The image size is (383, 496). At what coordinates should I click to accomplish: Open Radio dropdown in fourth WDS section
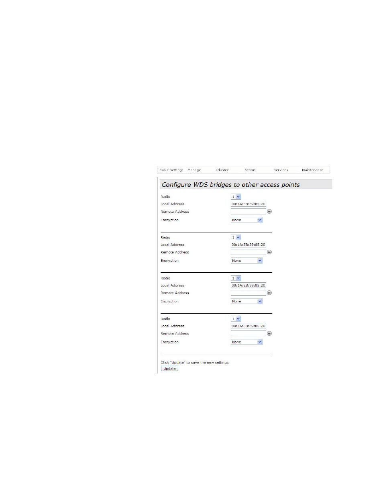click(236, 319)
